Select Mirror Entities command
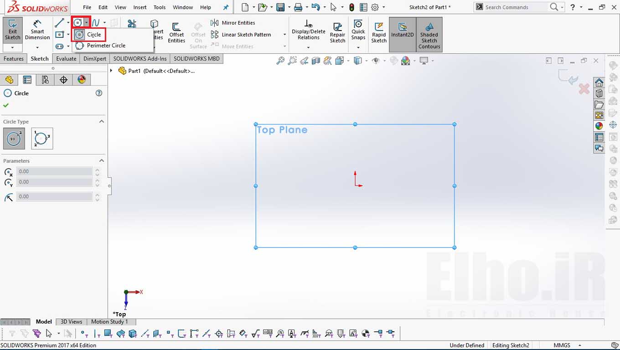 click(233, 23)
